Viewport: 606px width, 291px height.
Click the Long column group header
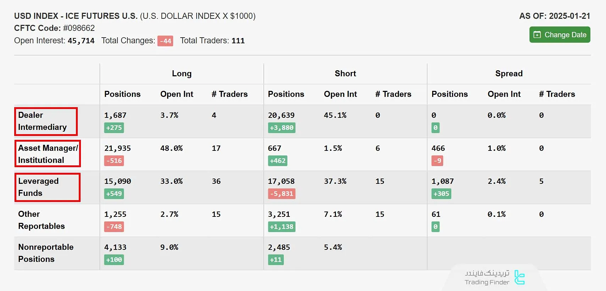coord(182,73)
